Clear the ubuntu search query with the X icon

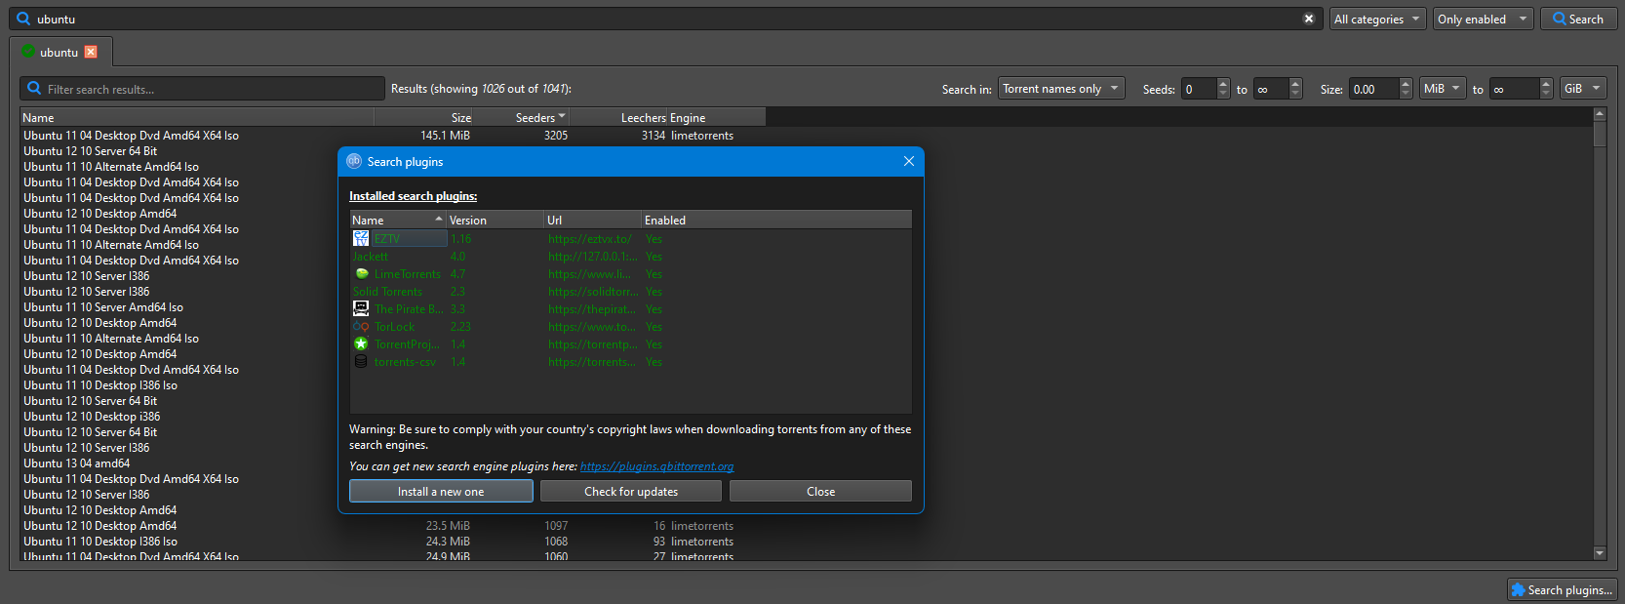pyautogui.click(x=1309, y=19)
